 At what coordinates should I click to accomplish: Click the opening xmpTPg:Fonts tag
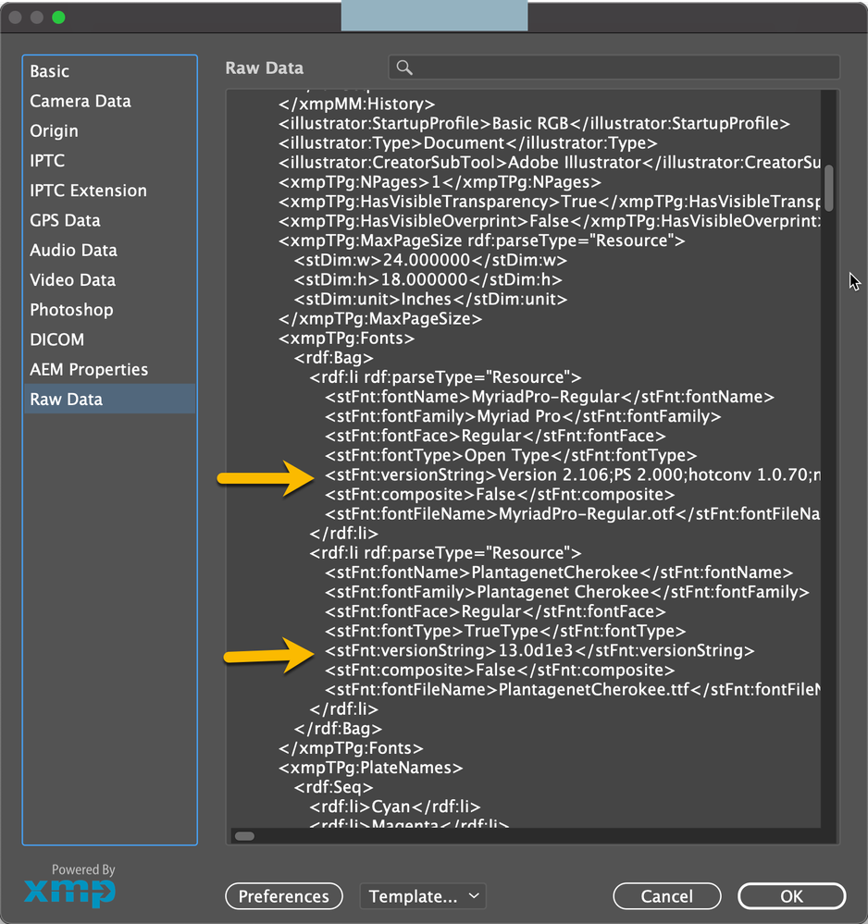(347, 339)
